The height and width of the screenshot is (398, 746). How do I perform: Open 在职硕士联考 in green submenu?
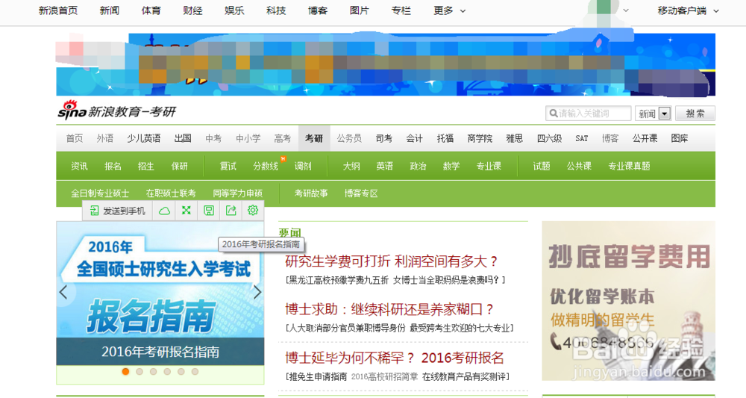(171, 193)
